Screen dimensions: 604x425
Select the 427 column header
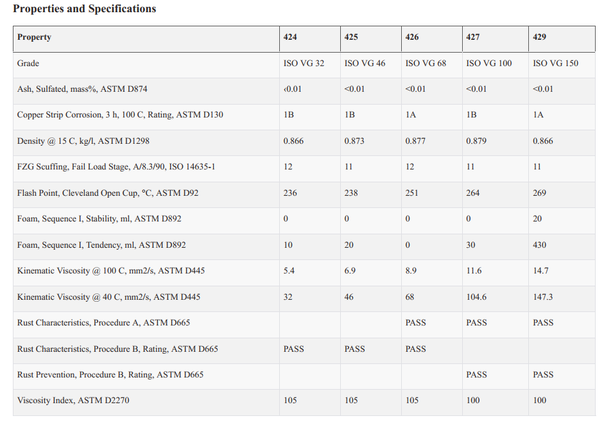[473, 37]
